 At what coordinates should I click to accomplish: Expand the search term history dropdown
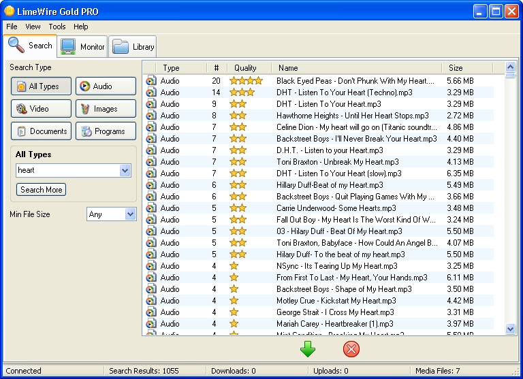[x=125, y=171]
